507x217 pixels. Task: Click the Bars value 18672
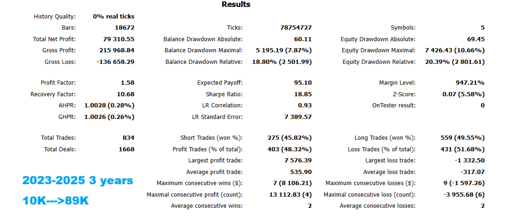pyautogui.click(x=124, y=28)
